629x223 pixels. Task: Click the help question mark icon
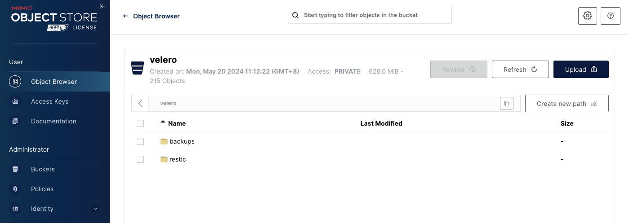click(x=610, y=16)
